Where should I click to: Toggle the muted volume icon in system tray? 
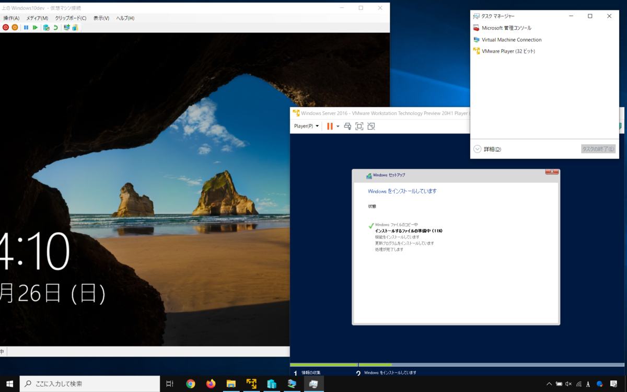[568, 384]
